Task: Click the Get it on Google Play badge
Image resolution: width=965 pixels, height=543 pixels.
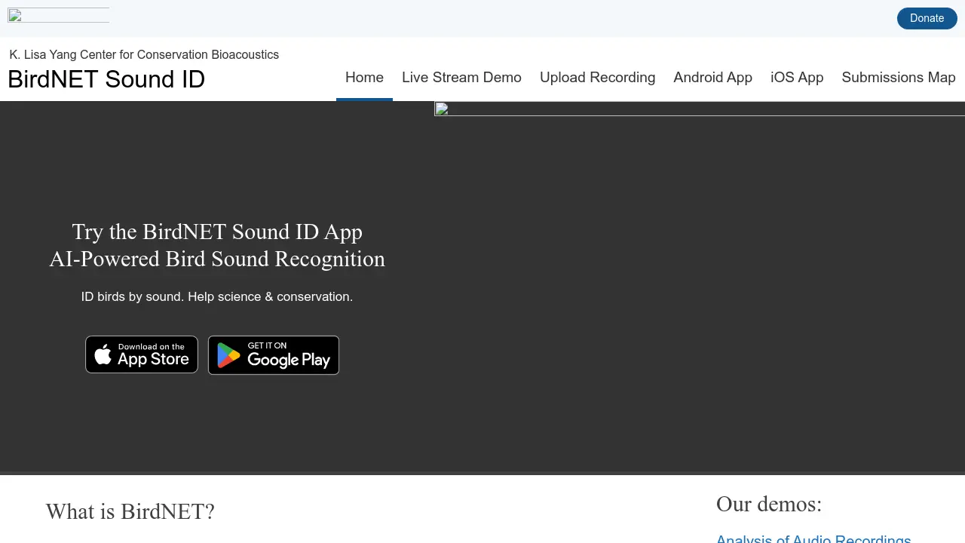Action: 274,355
